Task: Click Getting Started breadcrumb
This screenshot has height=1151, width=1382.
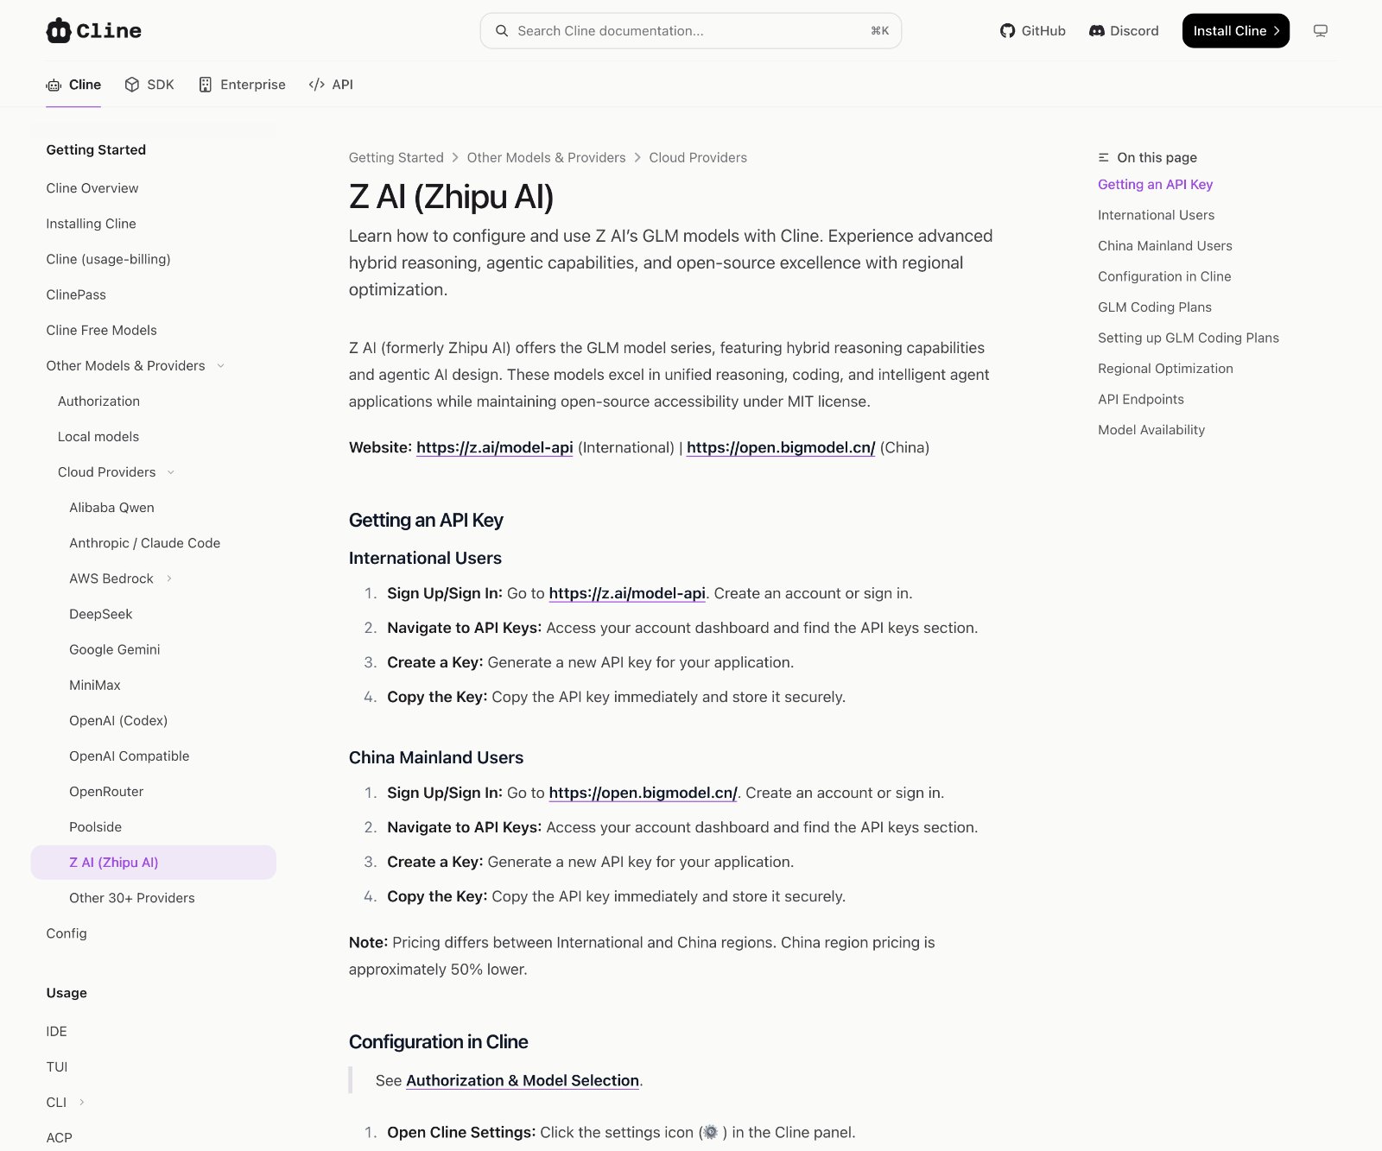Action: pyautogui.click(x=396, y=158)
